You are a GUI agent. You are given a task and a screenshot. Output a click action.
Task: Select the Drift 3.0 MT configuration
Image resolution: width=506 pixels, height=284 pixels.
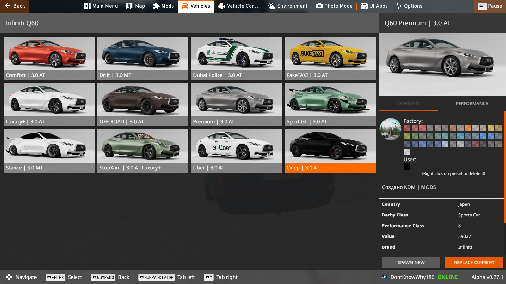tap(143, 58)
